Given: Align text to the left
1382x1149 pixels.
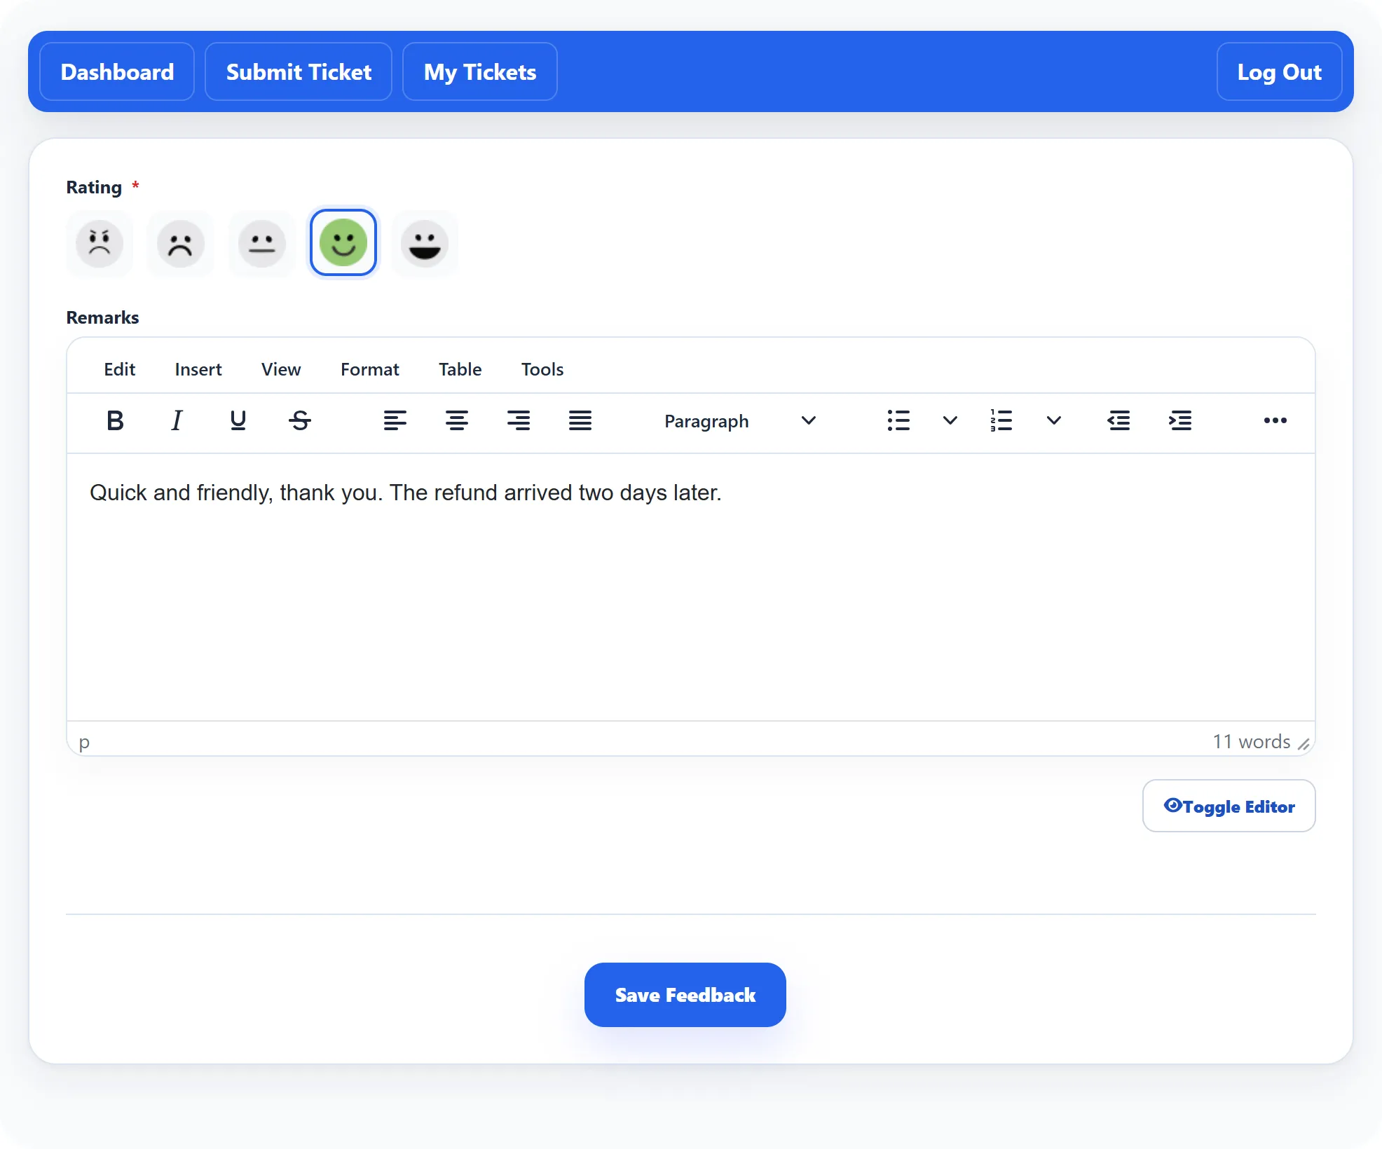Looking at the screenshot, I should click(x=395, y=420).
